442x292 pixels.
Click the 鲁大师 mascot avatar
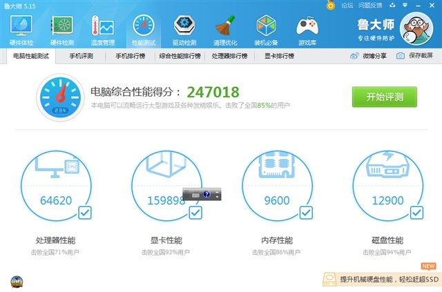point(416,28)
